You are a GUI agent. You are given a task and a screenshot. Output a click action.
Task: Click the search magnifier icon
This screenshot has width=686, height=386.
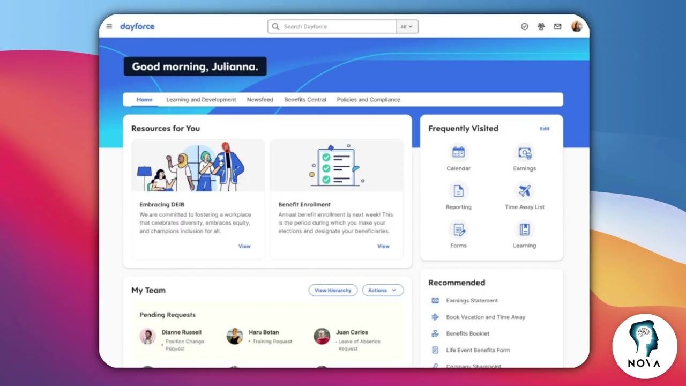(x=275, y=26)
